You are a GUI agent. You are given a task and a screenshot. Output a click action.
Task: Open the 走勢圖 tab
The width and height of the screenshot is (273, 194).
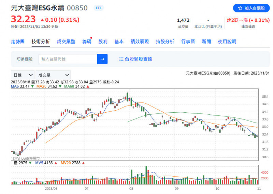pos(18,42)
